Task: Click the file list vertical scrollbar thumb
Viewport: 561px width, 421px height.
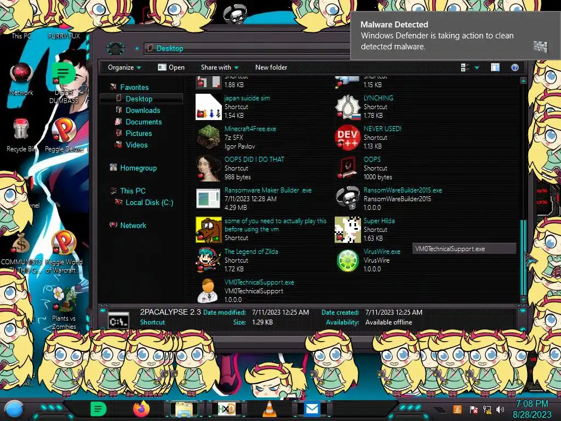Action: (523, 258)
